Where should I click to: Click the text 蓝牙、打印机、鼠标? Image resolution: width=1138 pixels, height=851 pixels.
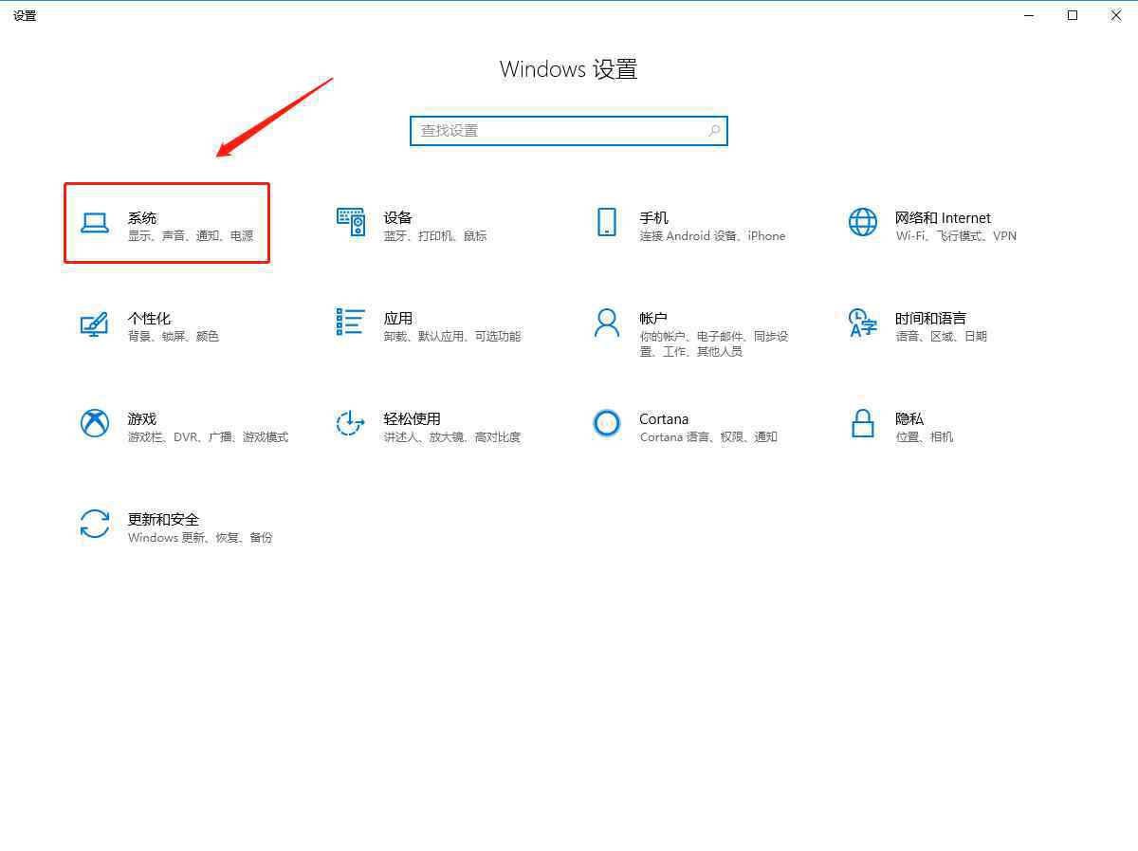tap(435, 236)
